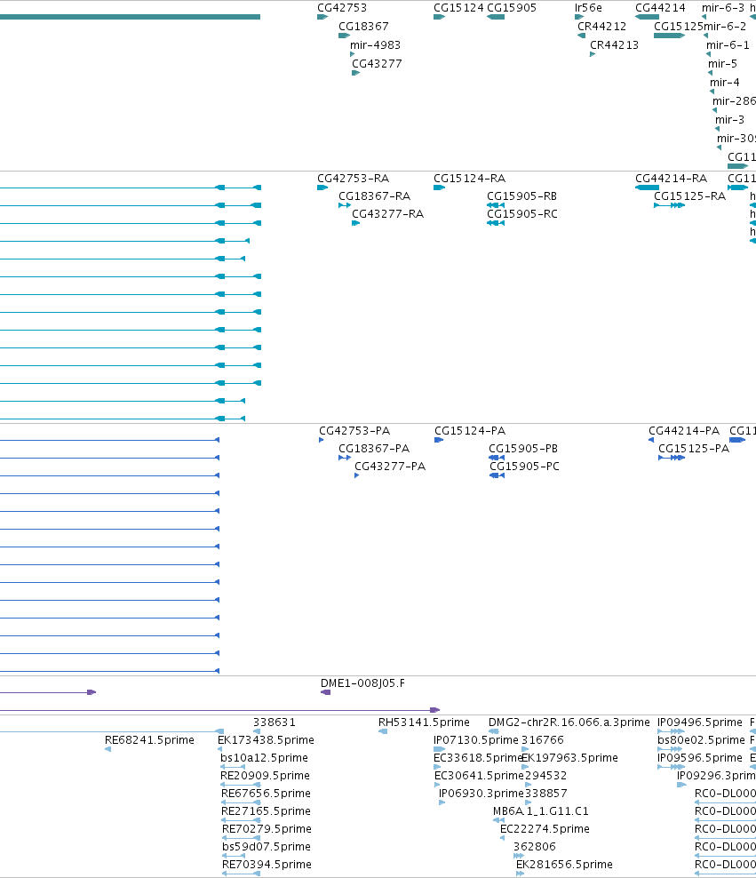
Task: Select the EK173438.5prime EST label
Action: 266,741
